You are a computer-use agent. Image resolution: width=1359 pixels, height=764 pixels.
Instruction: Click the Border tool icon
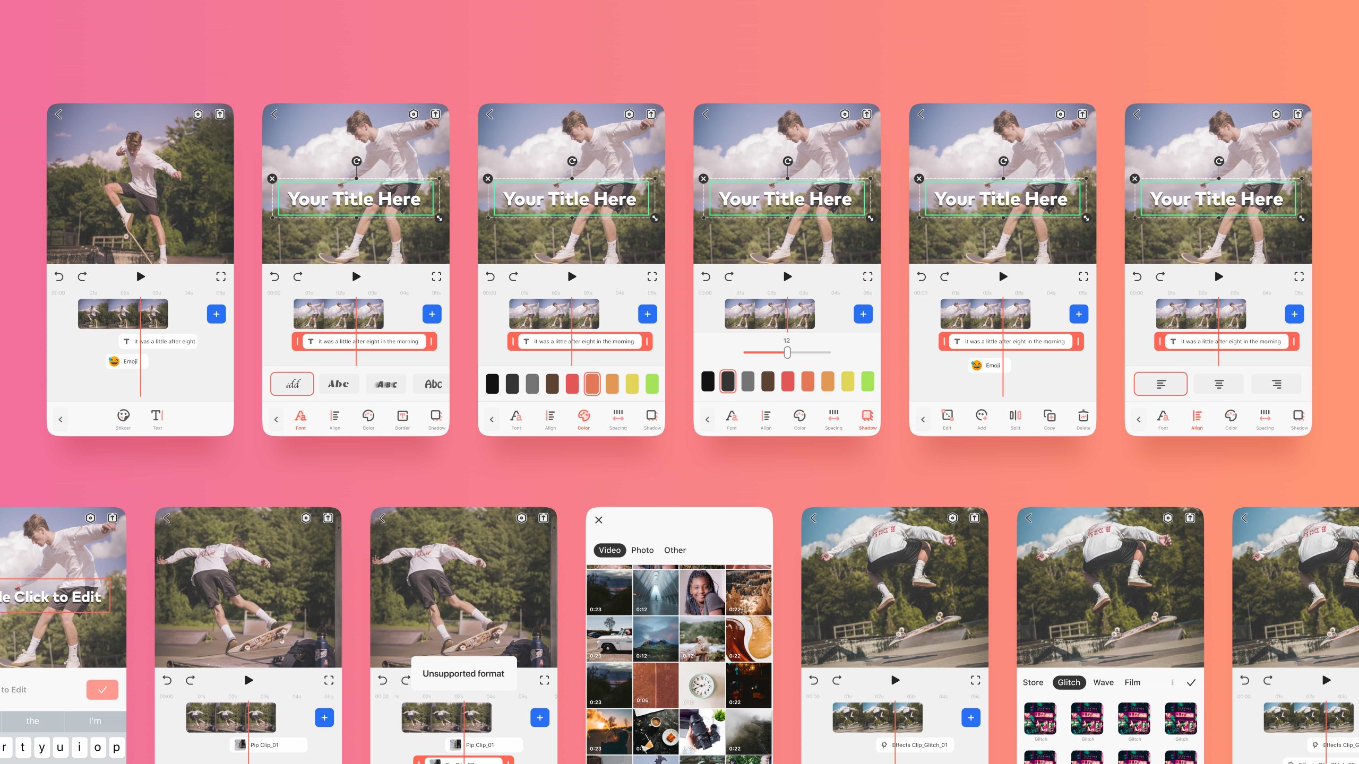click(402, 416)
